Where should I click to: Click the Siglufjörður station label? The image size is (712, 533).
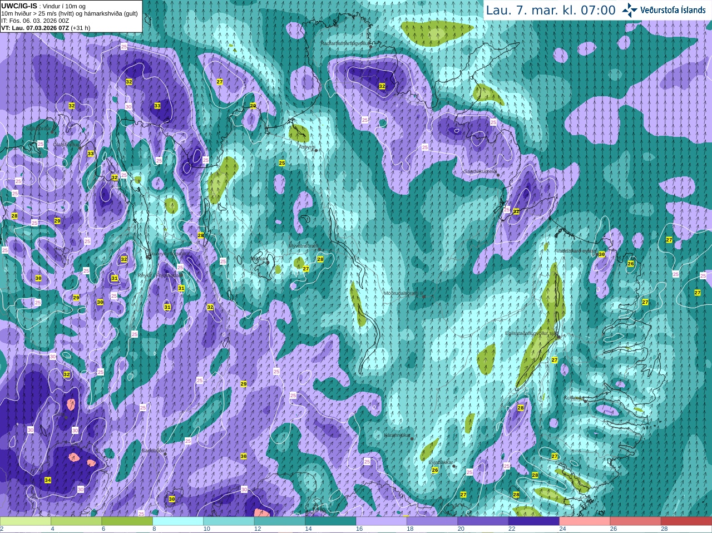coord(38,129)
